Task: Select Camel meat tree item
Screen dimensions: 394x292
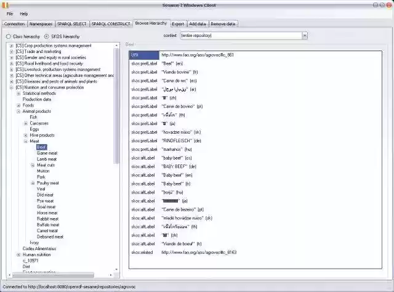Action: pos(47,230)
